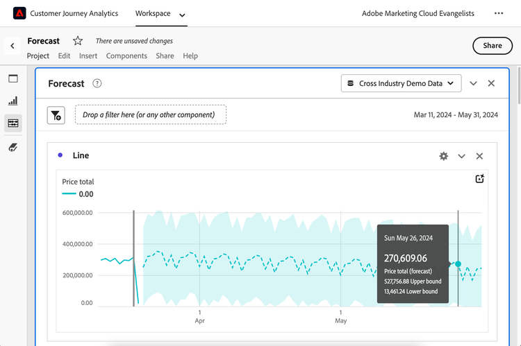Open the Components icon in left rail
This screenshot has height=346, width=521.
(13, 123)
